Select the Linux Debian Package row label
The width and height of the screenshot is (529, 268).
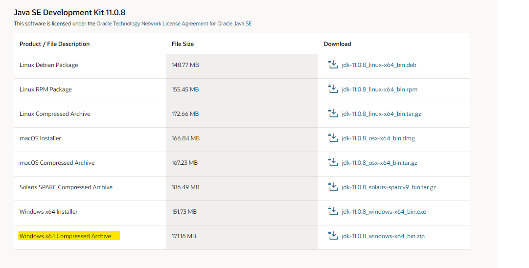tap(48, 65)
